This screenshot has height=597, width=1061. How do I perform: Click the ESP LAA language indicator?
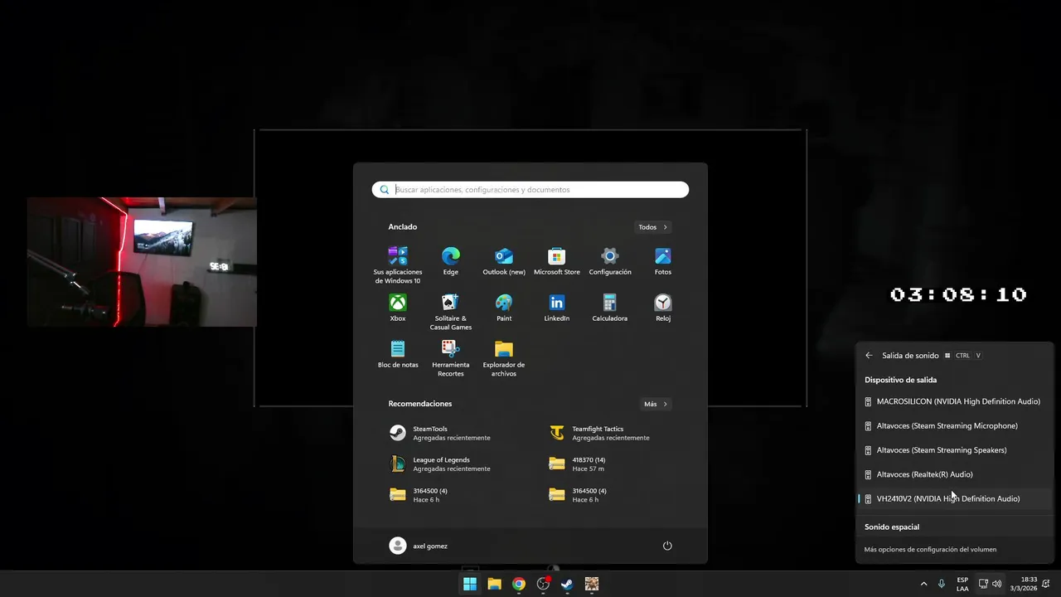(962, 584)
